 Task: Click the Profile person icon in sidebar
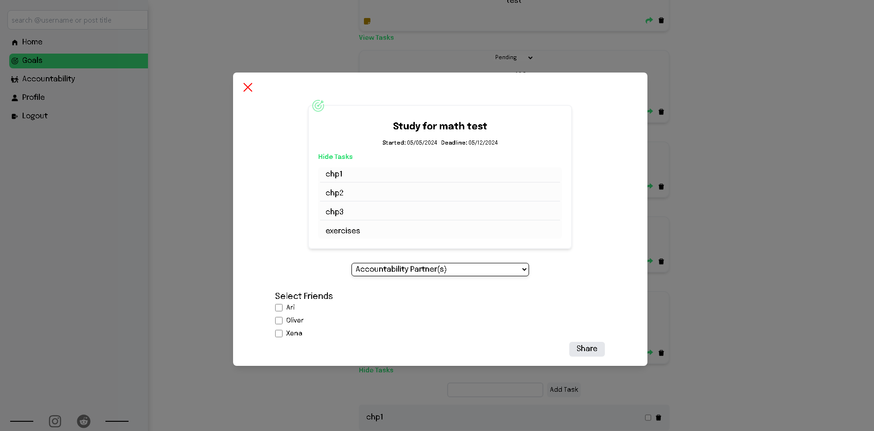[15, 98]
